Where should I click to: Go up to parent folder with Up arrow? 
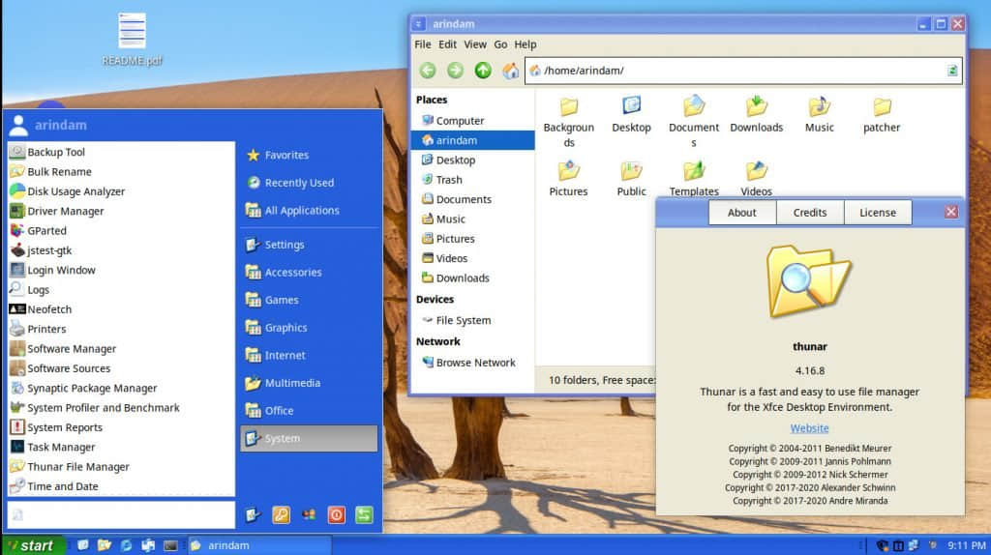pyautogui.click(x=483, y=70)
